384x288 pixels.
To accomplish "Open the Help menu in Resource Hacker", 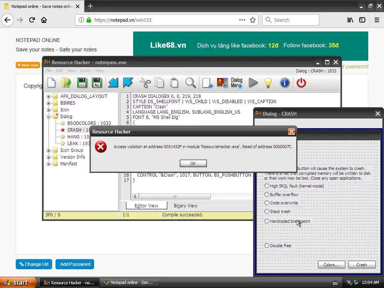I will click(x=99, y=70).
